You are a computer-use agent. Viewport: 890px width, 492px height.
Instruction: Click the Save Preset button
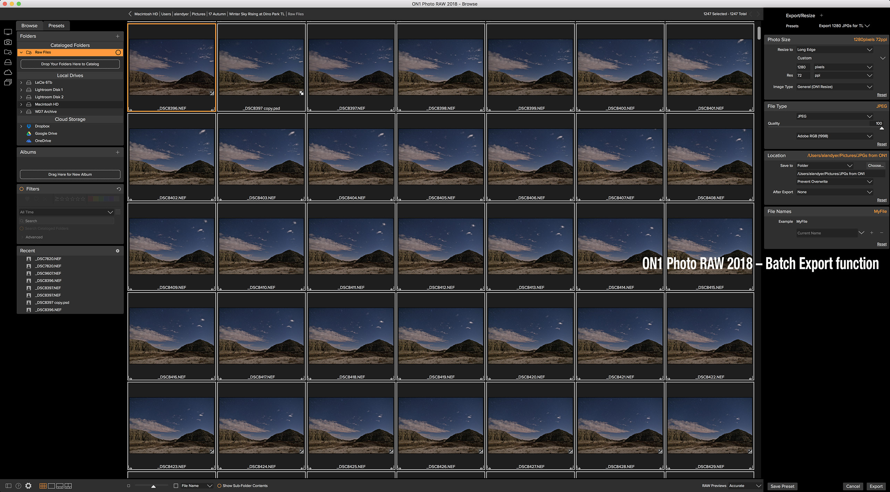click(782, 486)
